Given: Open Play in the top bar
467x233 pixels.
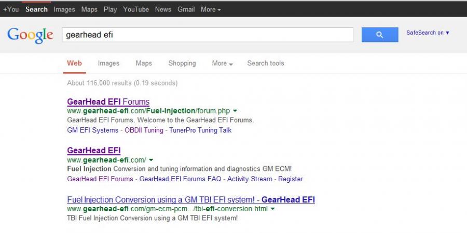Looking at the screenshot, I should point(110,9).
